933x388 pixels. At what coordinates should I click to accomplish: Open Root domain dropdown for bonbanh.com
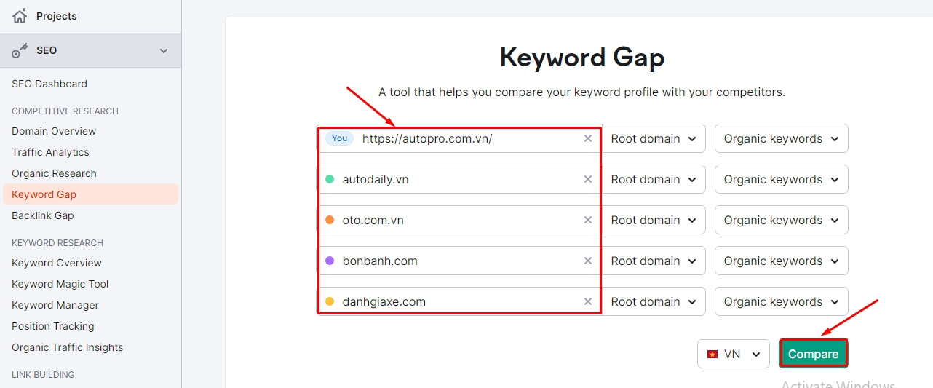[654, 261]
